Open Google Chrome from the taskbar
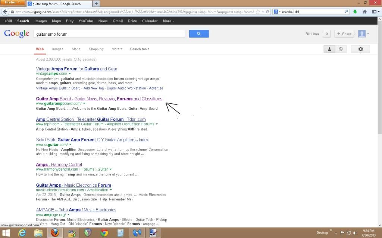This screenshot has width=382, height=238. (x=104, y=233)
